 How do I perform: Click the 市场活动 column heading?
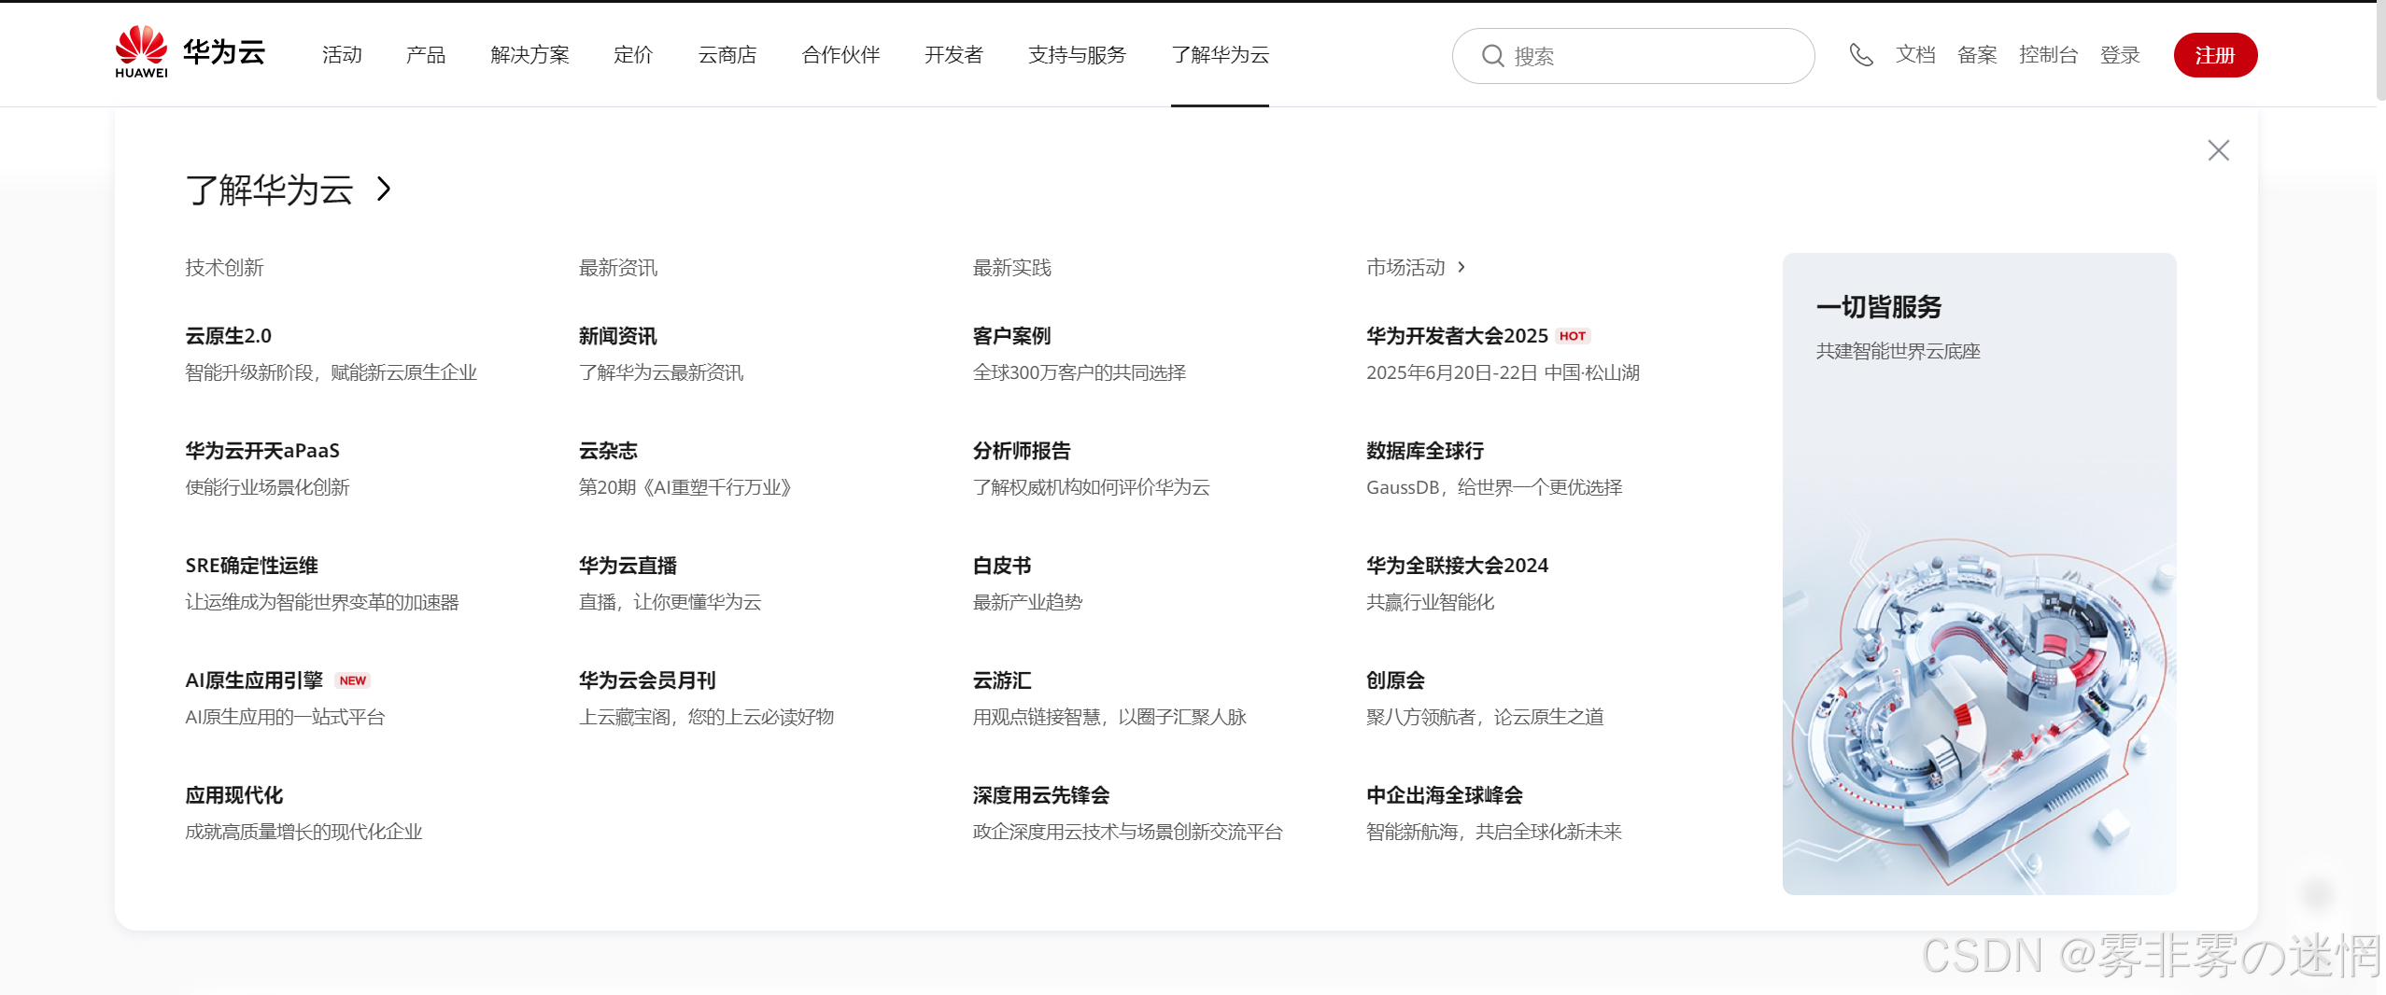(x=1405, y=267)
